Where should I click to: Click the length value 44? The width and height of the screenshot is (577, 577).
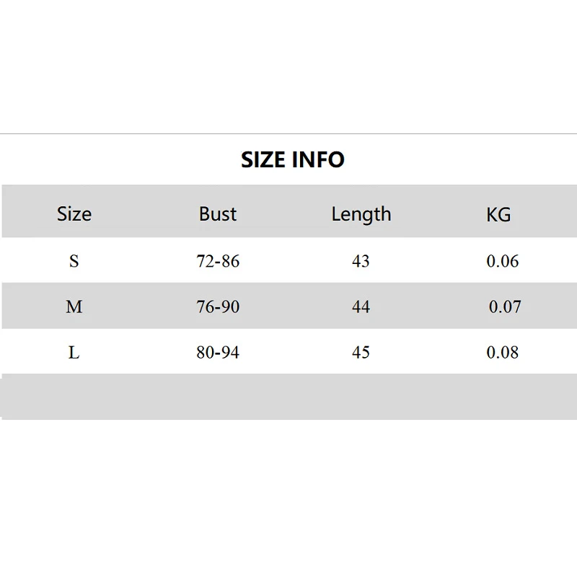pyautogui.click(x=361, y=307)
